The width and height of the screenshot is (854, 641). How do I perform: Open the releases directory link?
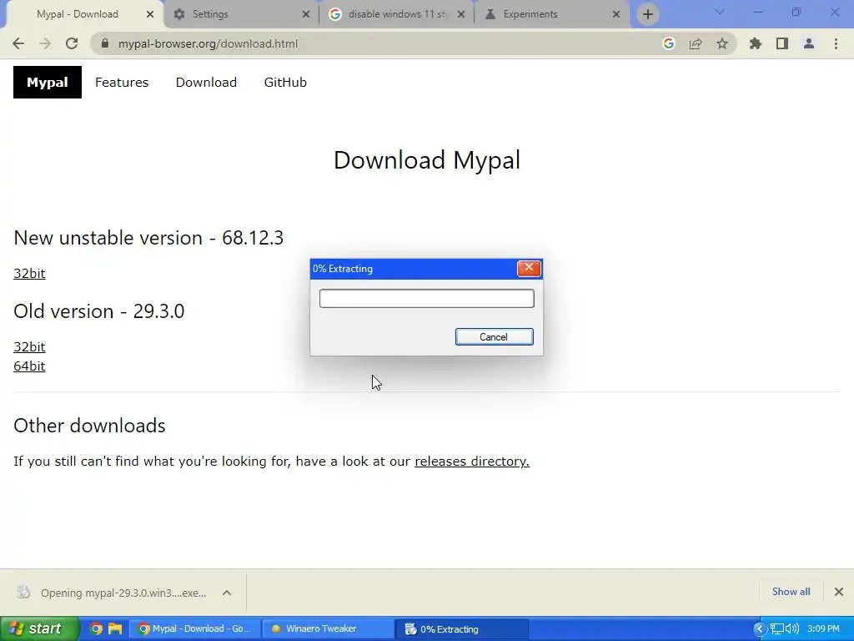pos(472,461)
